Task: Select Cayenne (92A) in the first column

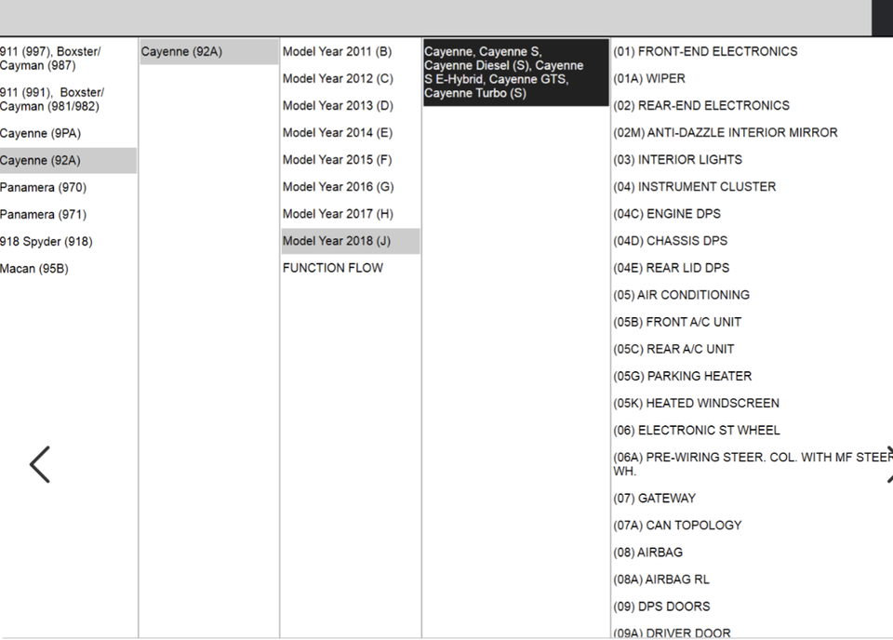Action: (x=68, y=161)
